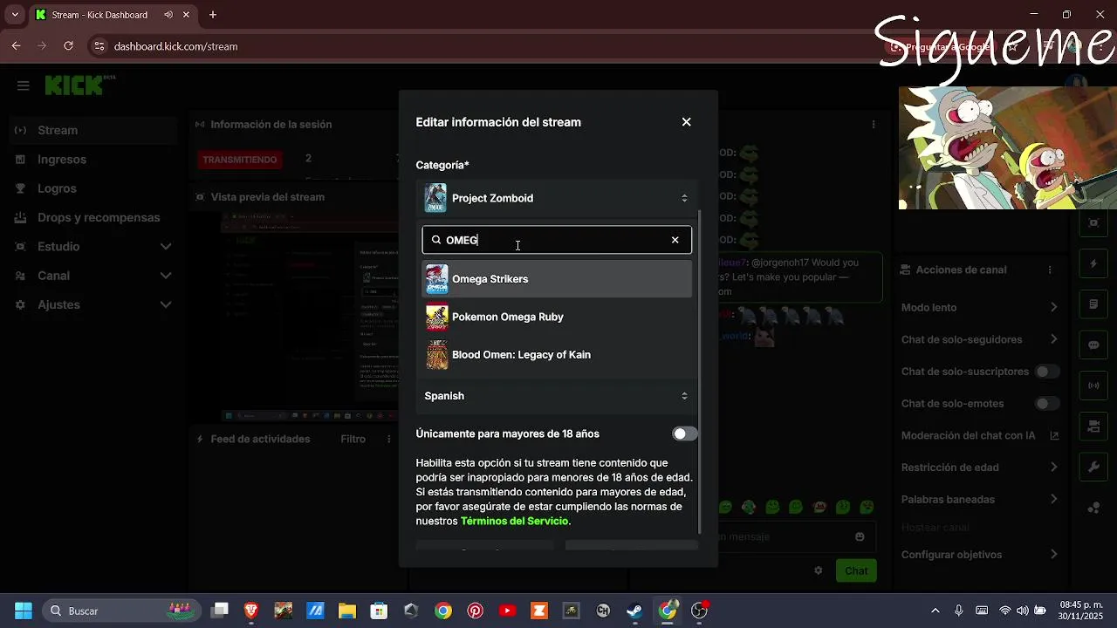Click the Ajustes gear icon in sidebar

point(20,304)
